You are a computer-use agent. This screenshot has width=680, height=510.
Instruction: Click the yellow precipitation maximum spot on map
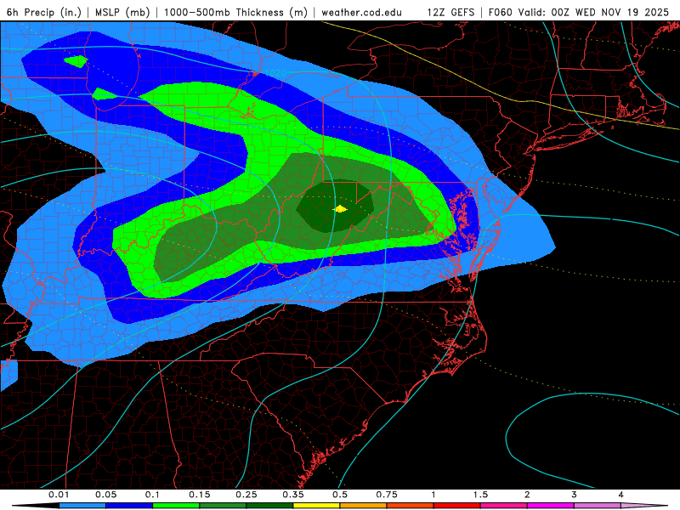340,209
